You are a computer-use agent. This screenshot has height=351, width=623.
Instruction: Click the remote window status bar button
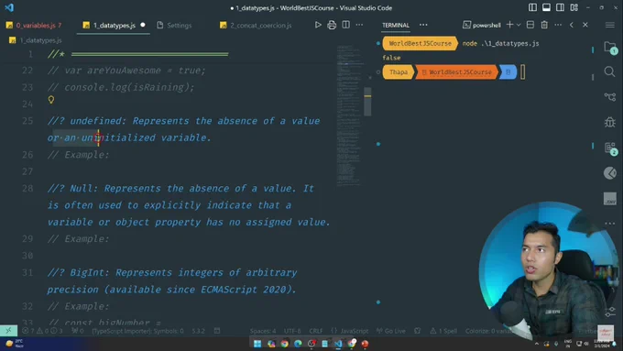pyautogui.click(x=8, y=330)
